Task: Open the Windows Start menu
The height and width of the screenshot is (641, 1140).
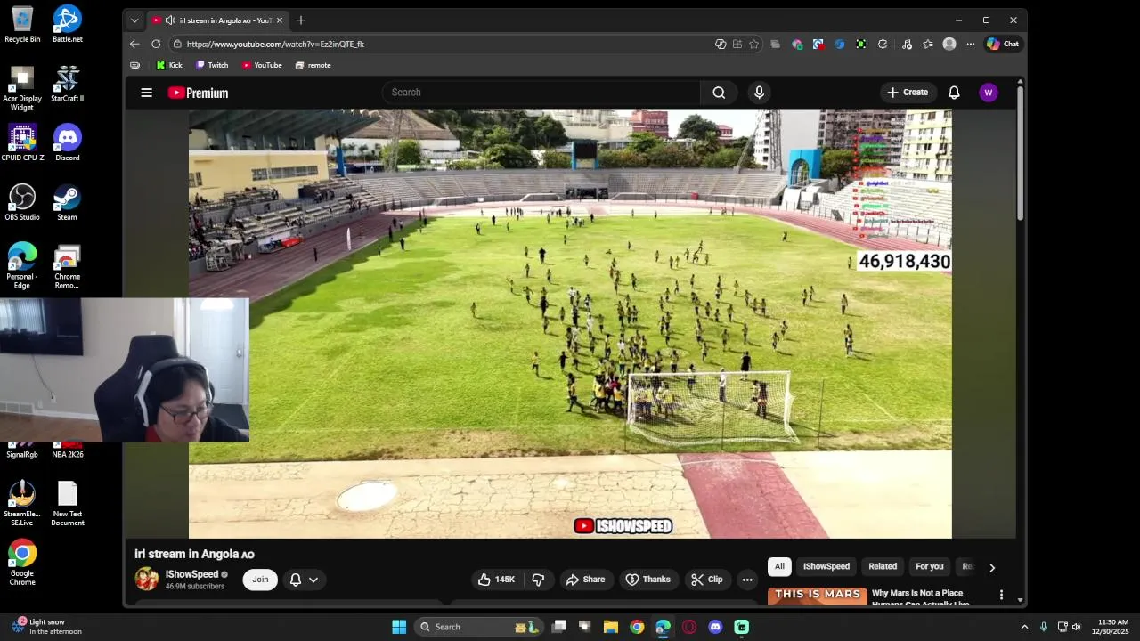Action: pos(399,627)
